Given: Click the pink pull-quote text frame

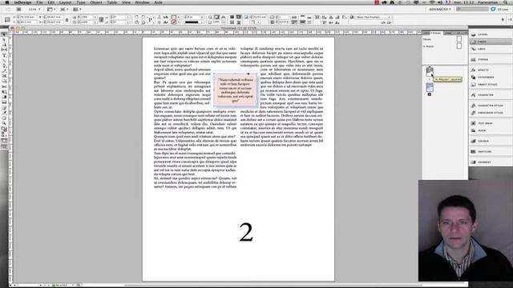Looking at the screenshot, I should click(236, 90).
